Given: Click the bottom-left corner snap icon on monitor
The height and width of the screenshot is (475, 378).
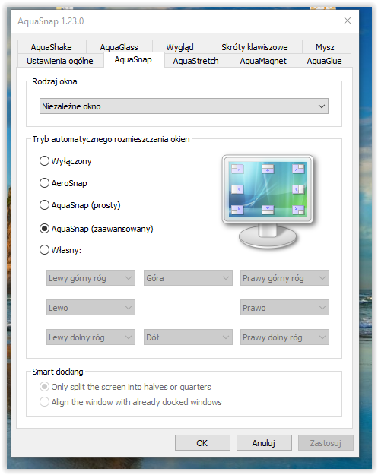Looking at the screenshot, I should coord(237,210).
